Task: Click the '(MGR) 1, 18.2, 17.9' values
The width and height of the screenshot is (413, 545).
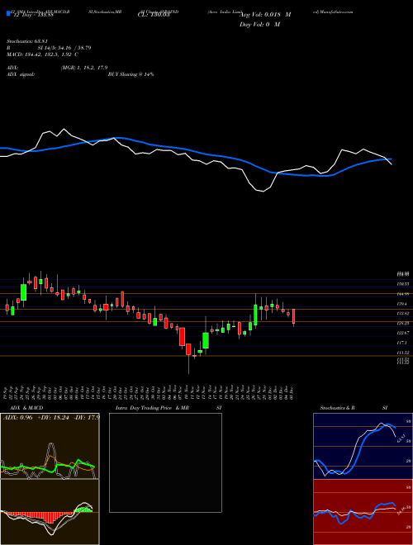Action: (x=84, y=68)
